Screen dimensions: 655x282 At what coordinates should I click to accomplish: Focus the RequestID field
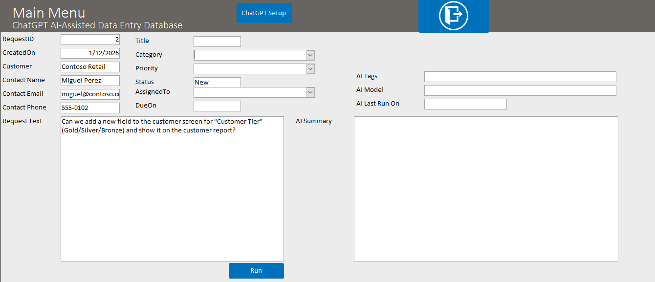[90, 40]
